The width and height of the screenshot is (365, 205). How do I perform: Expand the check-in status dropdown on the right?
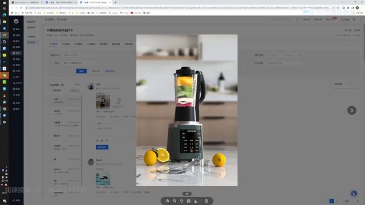click(x=284, y=63)
